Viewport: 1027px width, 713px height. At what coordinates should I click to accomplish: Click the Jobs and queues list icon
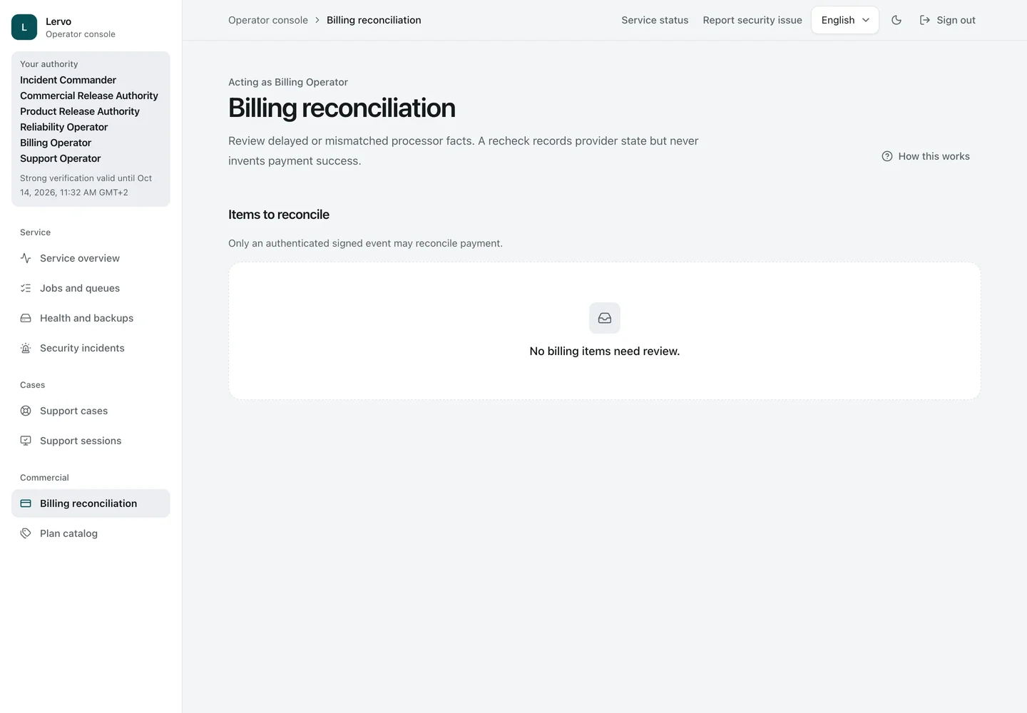[x=26, y=288]
